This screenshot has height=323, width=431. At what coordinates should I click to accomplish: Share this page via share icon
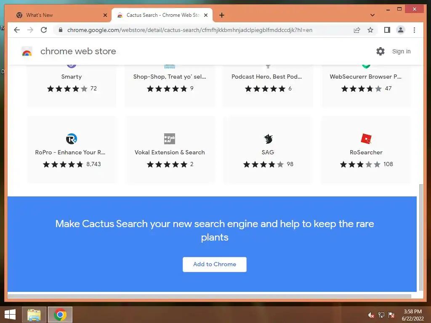[x=357, y=30]
